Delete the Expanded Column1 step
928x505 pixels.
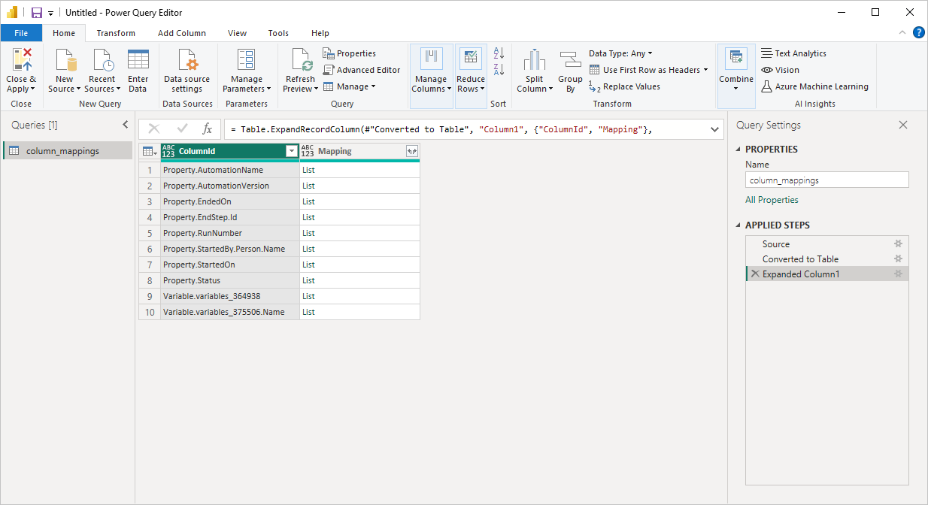pos(755,274)
